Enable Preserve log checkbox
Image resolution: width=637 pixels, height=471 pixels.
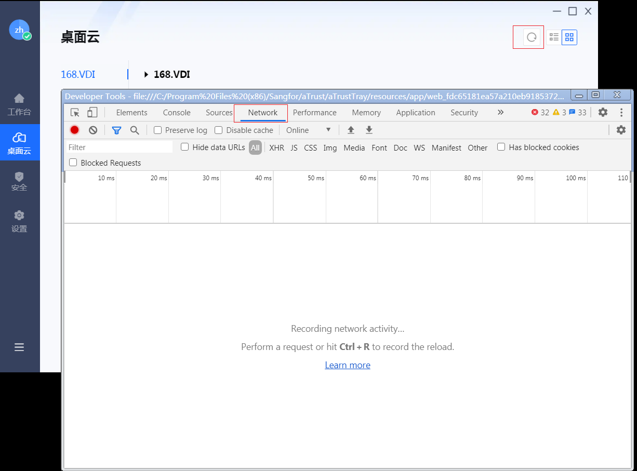tap(158, 130)
